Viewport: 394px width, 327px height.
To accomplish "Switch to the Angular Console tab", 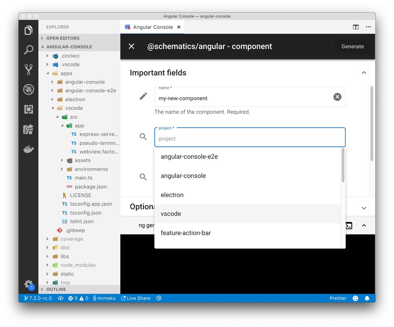I will coord(152,27).
